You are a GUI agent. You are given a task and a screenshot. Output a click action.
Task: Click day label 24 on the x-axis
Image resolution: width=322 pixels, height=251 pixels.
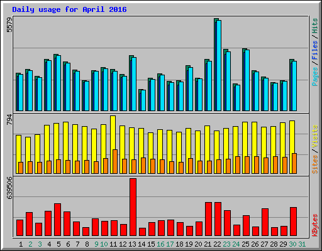(236, 244)
